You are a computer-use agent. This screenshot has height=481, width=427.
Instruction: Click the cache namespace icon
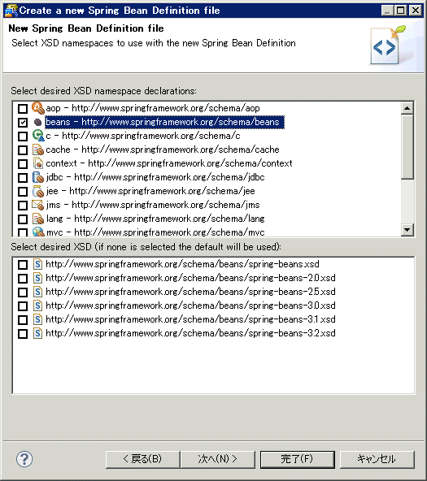[38, 149]
